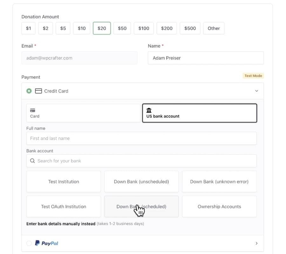286x254 pixels.
Task: Click the Full name input field
Action: pyautogui.click(x=141, y=138)
